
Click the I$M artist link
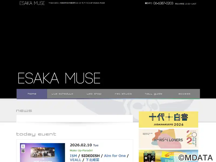tap(73, 156)
